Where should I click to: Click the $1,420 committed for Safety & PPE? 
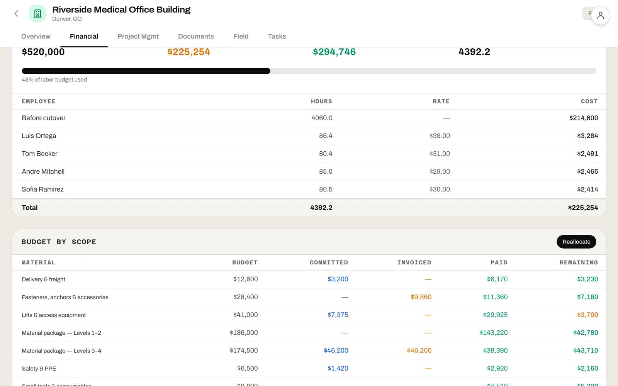338,368
